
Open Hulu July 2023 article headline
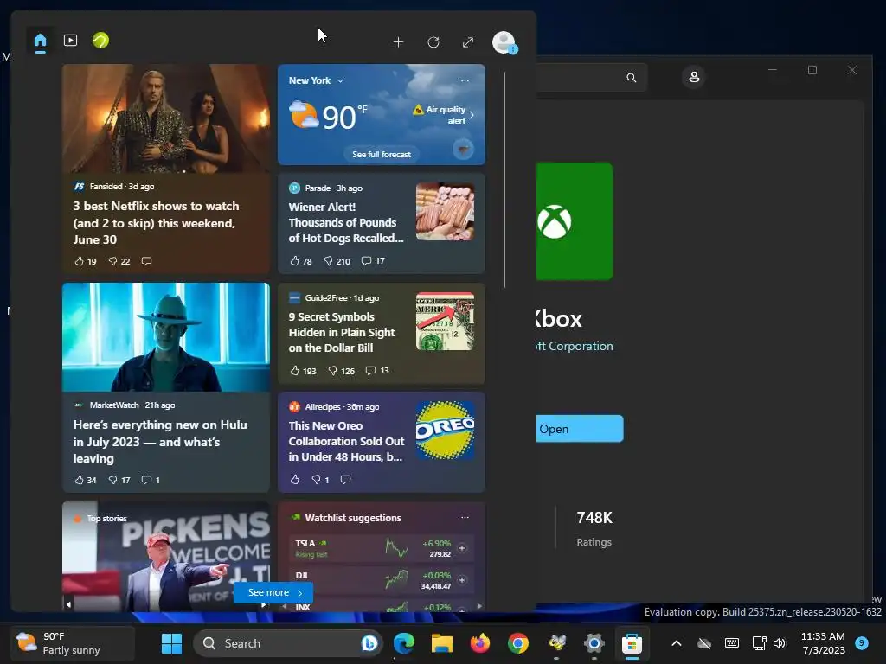click(x=160, y=442)
